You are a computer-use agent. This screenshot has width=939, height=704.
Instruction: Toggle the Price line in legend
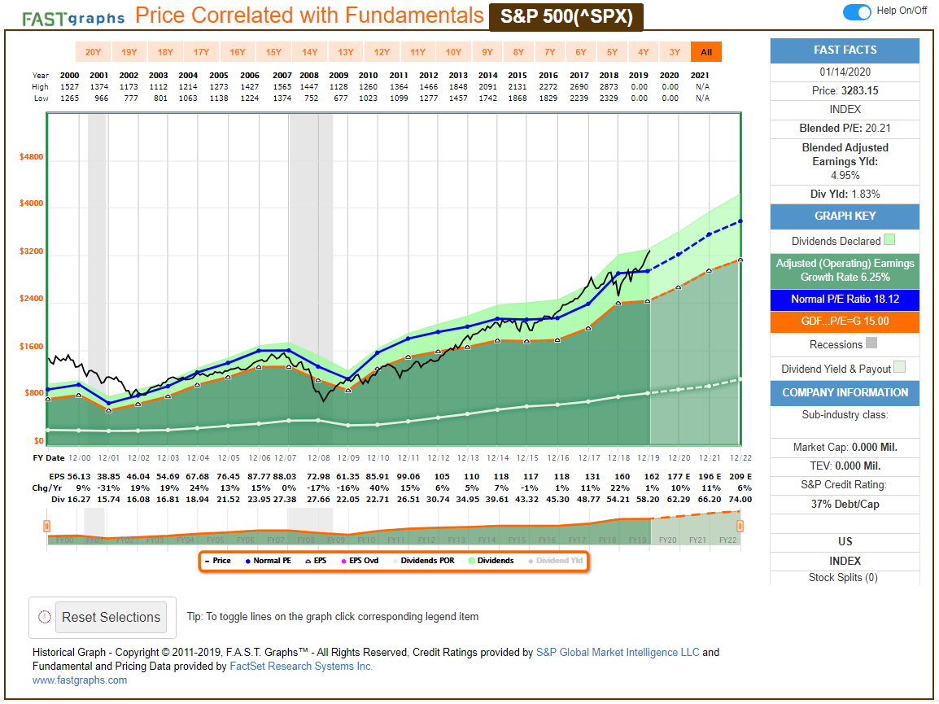[217, 561]
